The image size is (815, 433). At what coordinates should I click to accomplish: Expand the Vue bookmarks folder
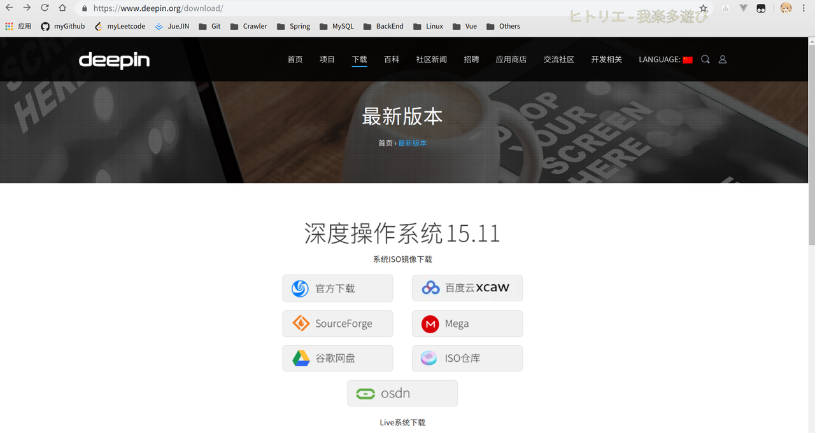coord(465,26)
